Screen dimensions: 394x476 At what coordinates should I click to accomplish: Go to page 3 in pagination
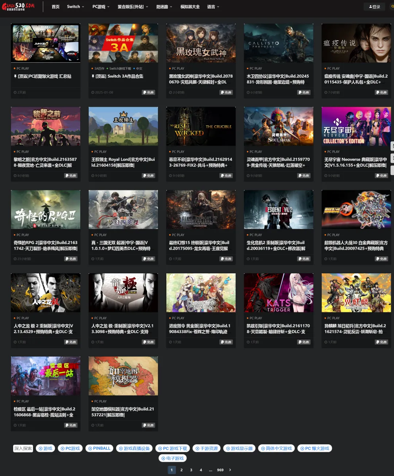[x=191, y=470]
